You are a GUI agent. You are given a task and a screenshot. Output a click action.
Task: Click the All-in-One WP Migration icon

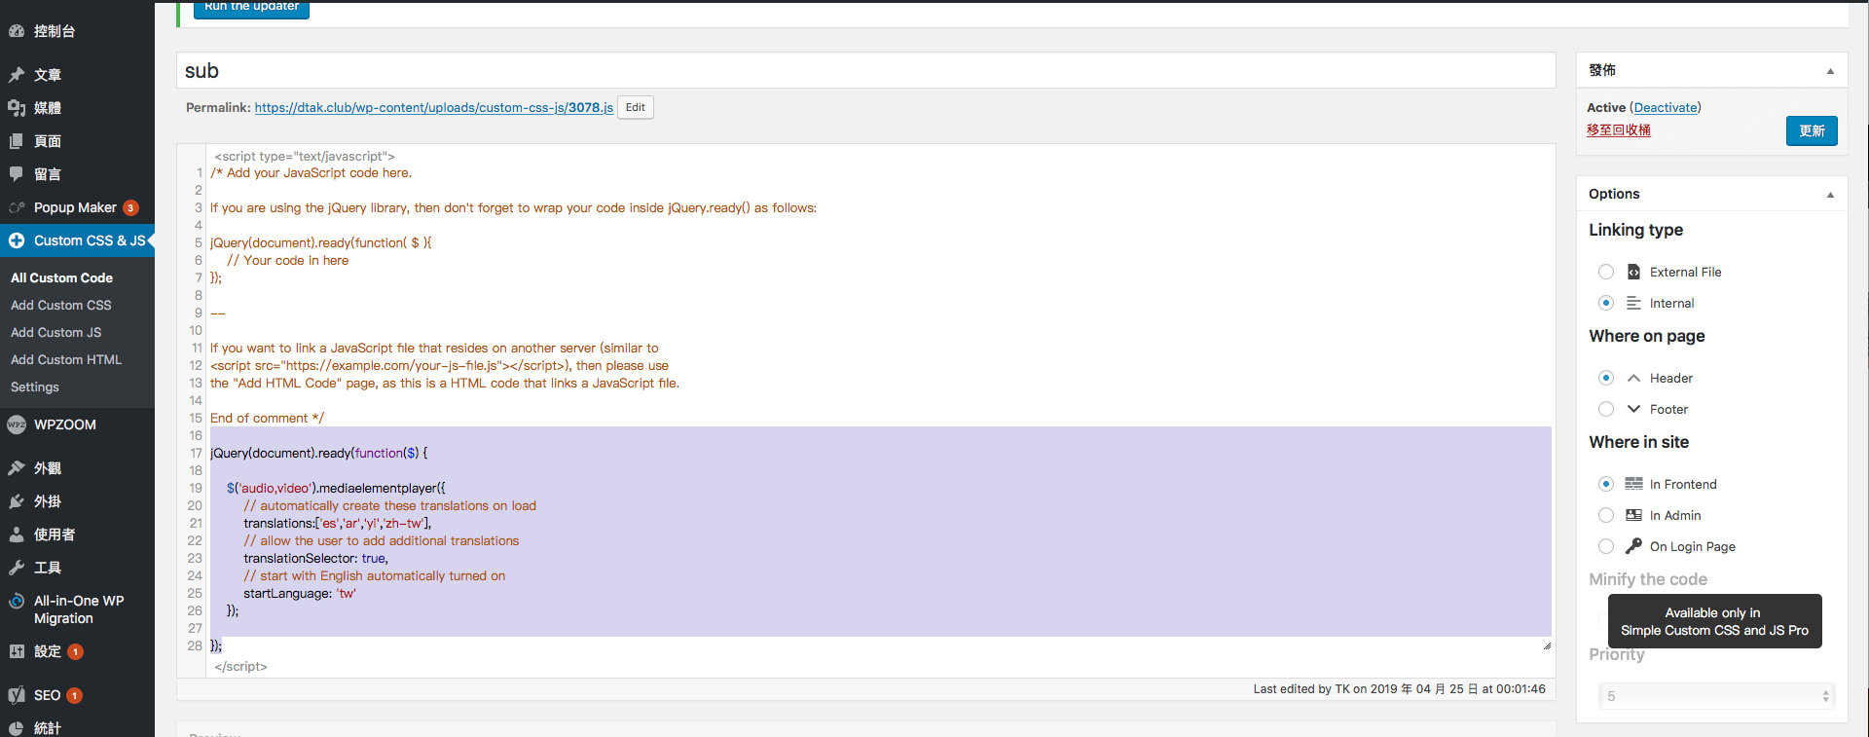[x=17, y=601]
